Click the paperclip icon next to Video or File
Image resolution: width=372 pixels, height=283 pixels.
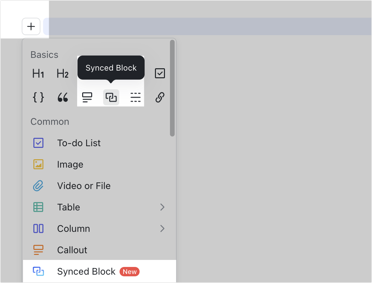tap(38, 186)
